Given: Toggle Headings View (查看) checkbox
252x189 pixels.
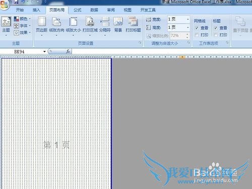Looking at the screenshot, I should 216,28.
